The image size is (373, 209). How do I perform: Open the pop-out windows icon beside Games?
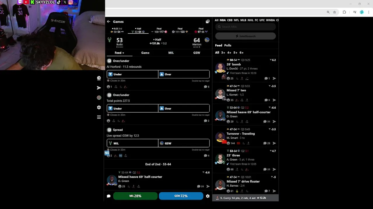click(207, 21)
